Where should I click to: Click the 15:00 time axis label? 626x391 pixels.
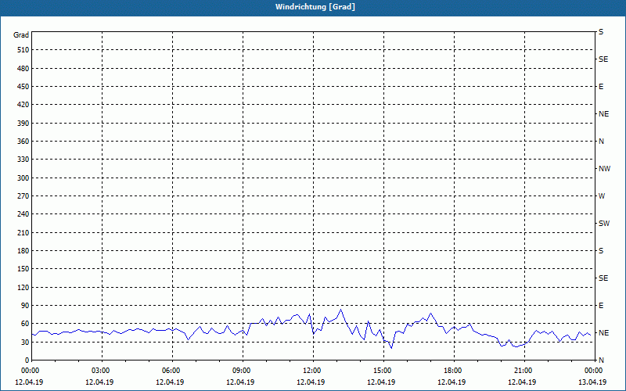[x=383, y=371]
